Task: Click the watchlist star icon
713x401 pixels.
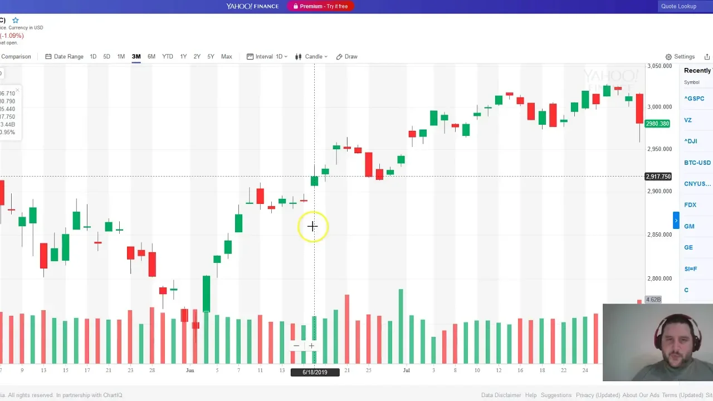Action: pos(16,20)
